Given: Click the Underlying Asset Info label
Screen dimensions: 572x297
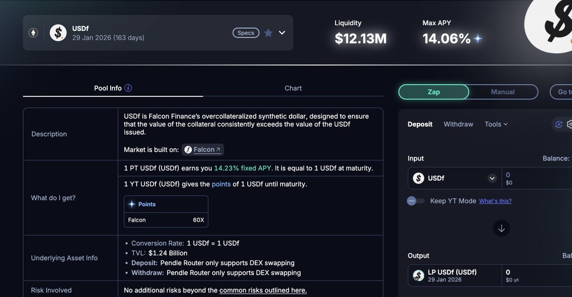Looking at the screenshot, I should tap(64, 258).
